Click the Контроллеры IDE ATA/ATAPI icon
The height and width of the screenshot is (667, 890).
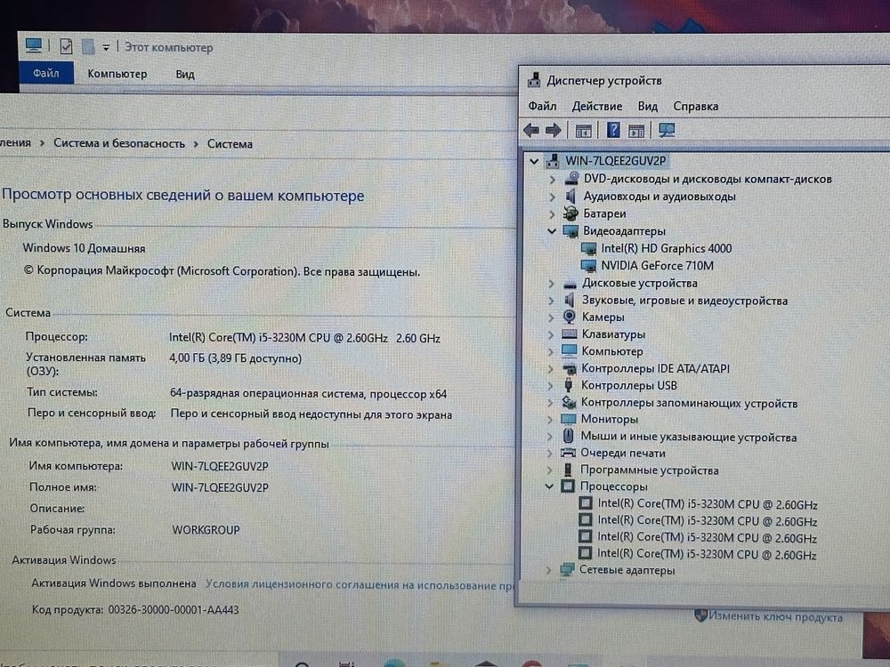pyautogui.click(x=569, y=369)
